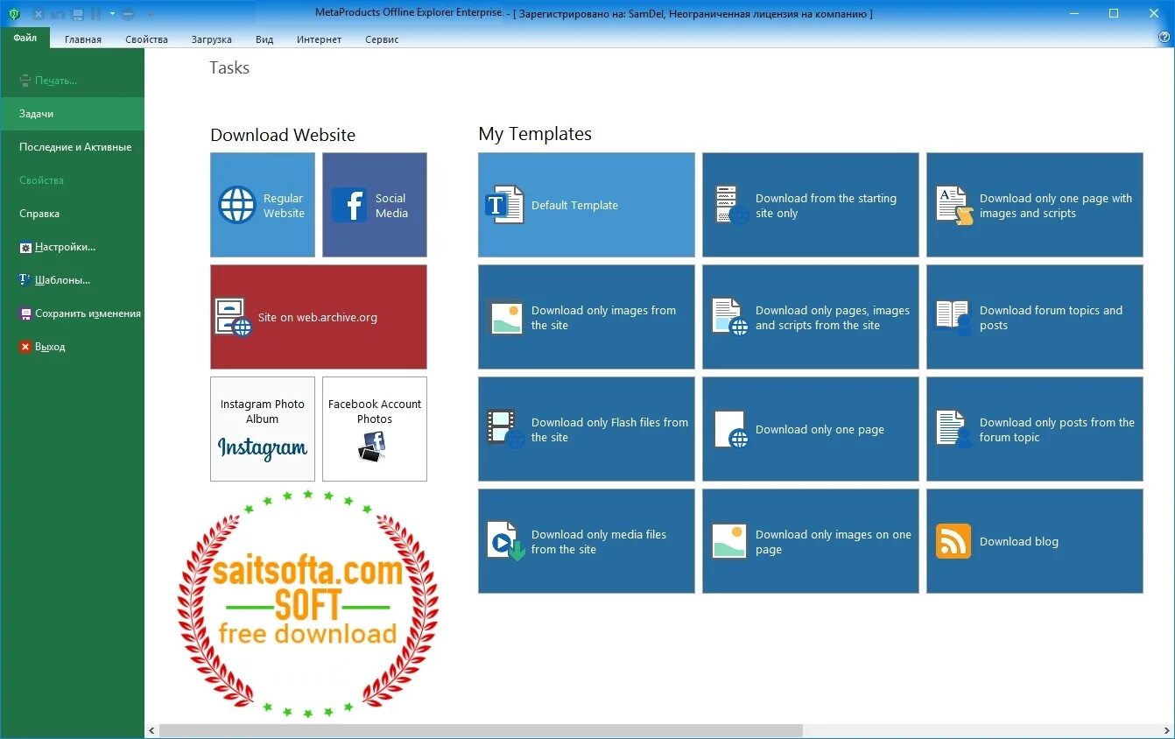Open Настройки... settings
This screenshot has height=739, width=1175.
click(x=73, y=247)
